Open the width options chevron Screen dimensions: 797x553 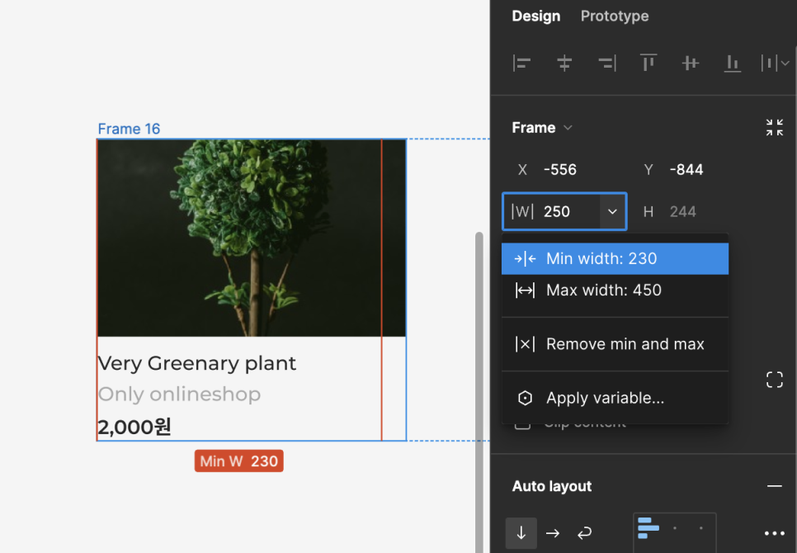click(x=612, y=211)
